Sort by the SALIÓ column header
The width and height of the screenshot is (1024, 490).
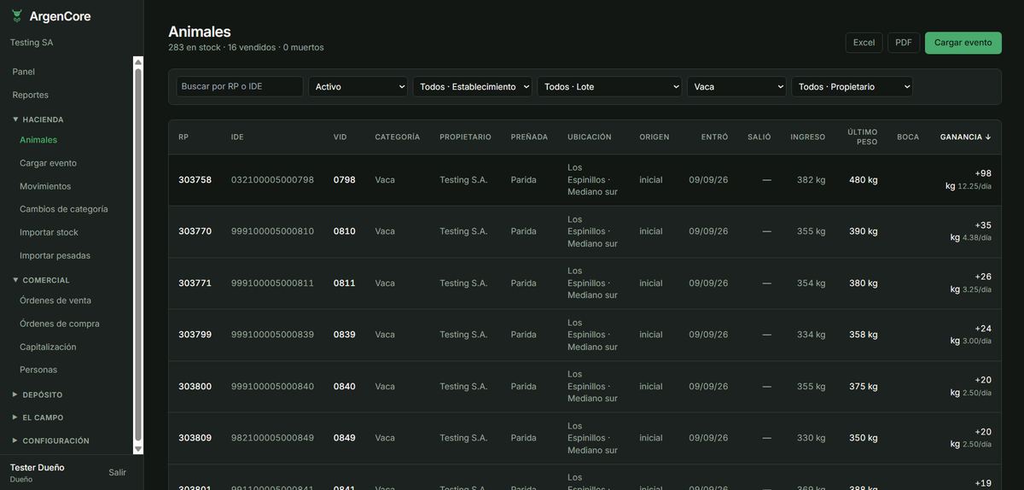[x=759, y=137]
